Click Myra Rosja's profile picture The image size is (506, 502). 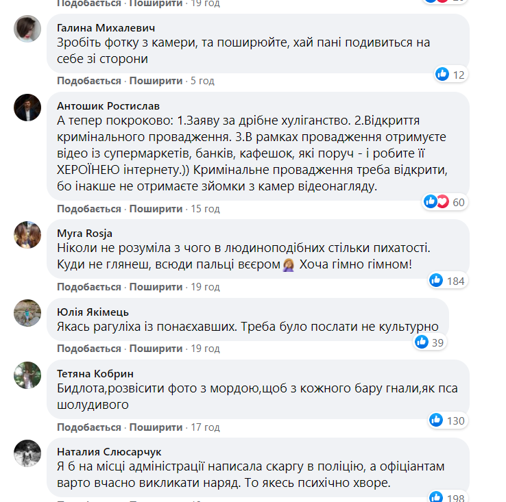point(27,234)
